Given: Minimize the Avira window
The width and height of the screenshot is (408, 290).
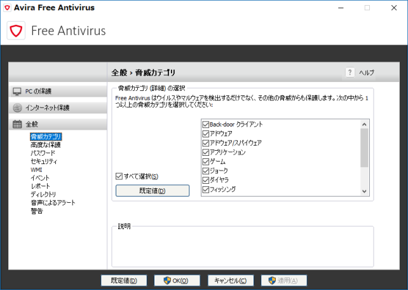Looking at the screenshot, I should (341, 8).
